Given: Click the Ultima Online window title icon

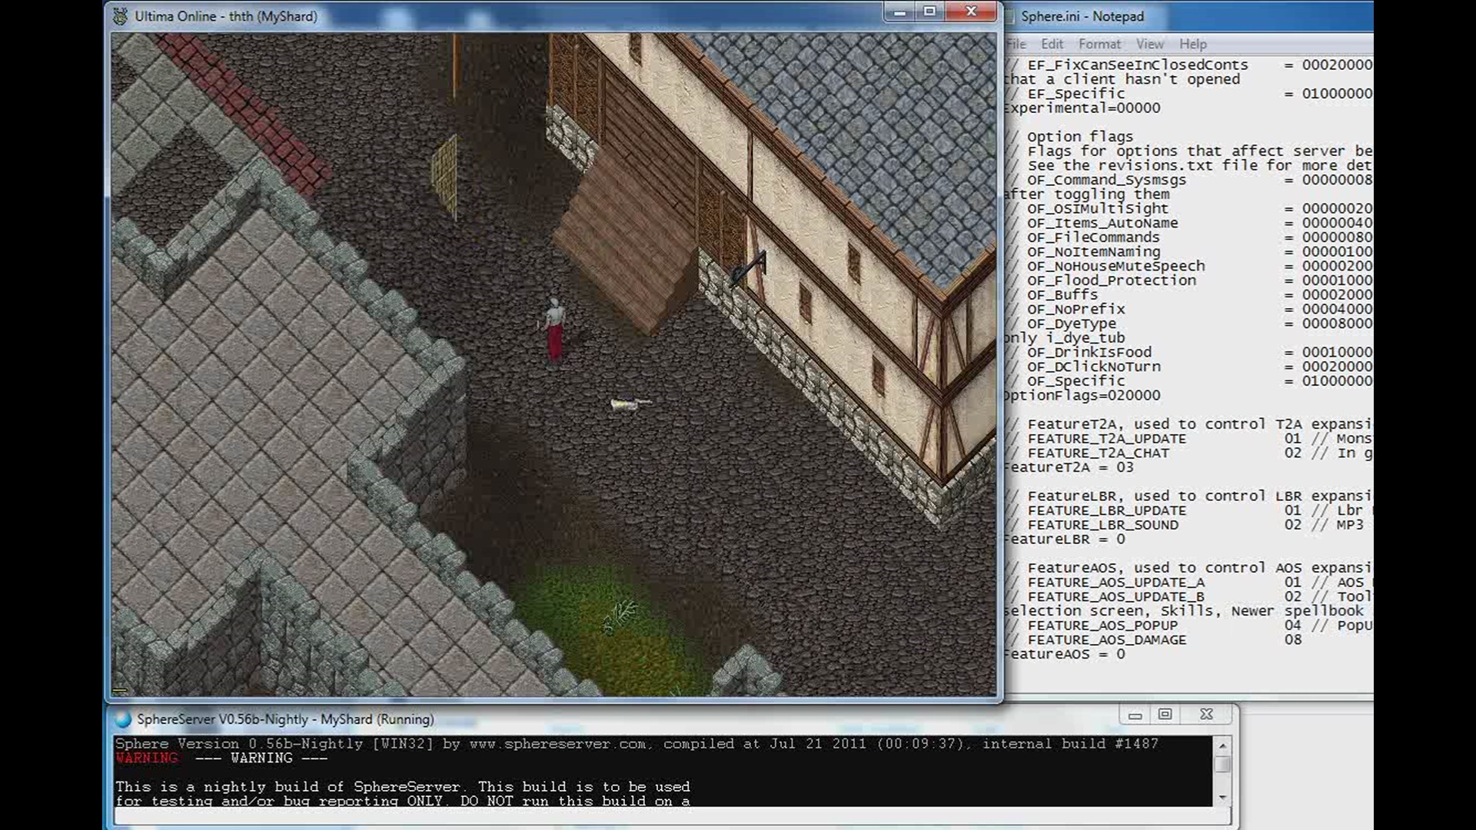Looking at the screenshot, I should (x=121, y=16).
